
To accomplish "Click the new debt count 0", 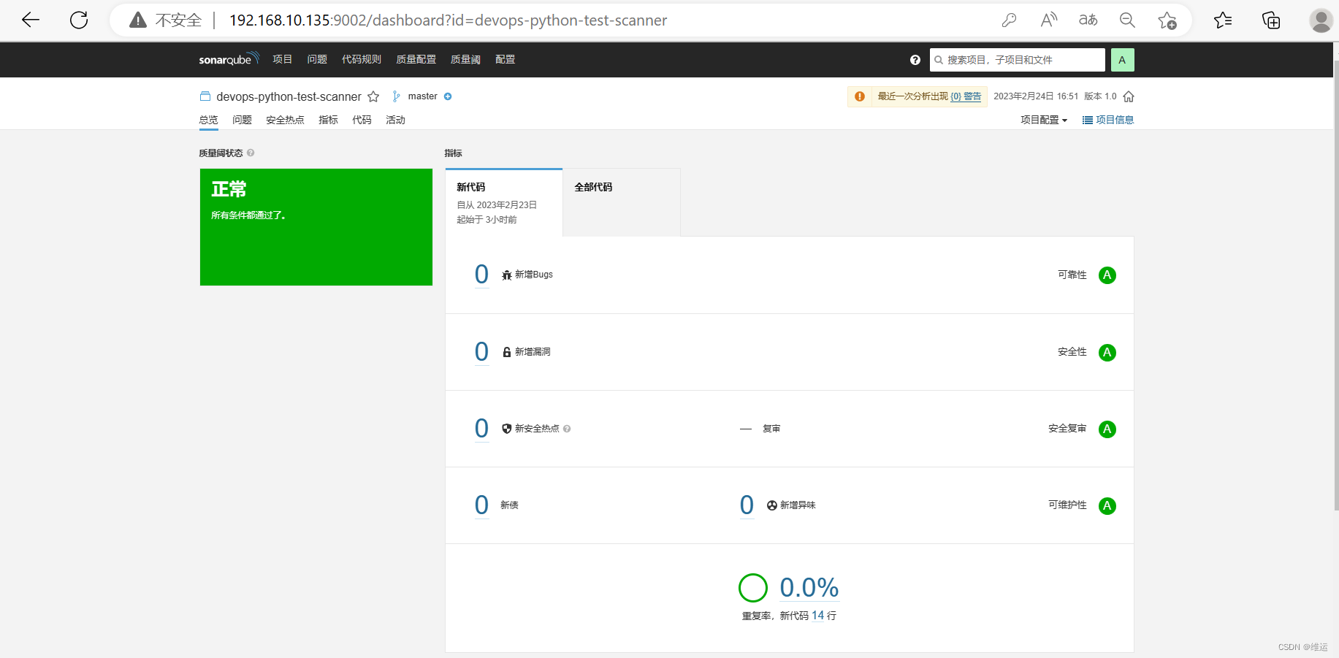I will (x=481, y=505).
